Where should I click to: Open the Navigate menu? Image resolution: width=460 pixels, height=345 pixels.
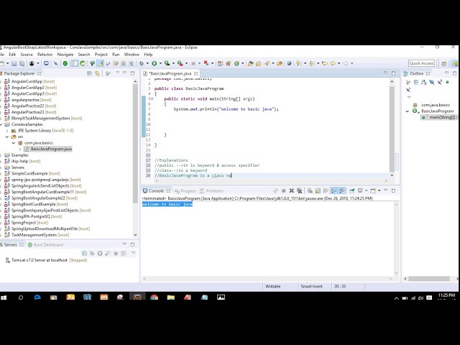[65, 55]
